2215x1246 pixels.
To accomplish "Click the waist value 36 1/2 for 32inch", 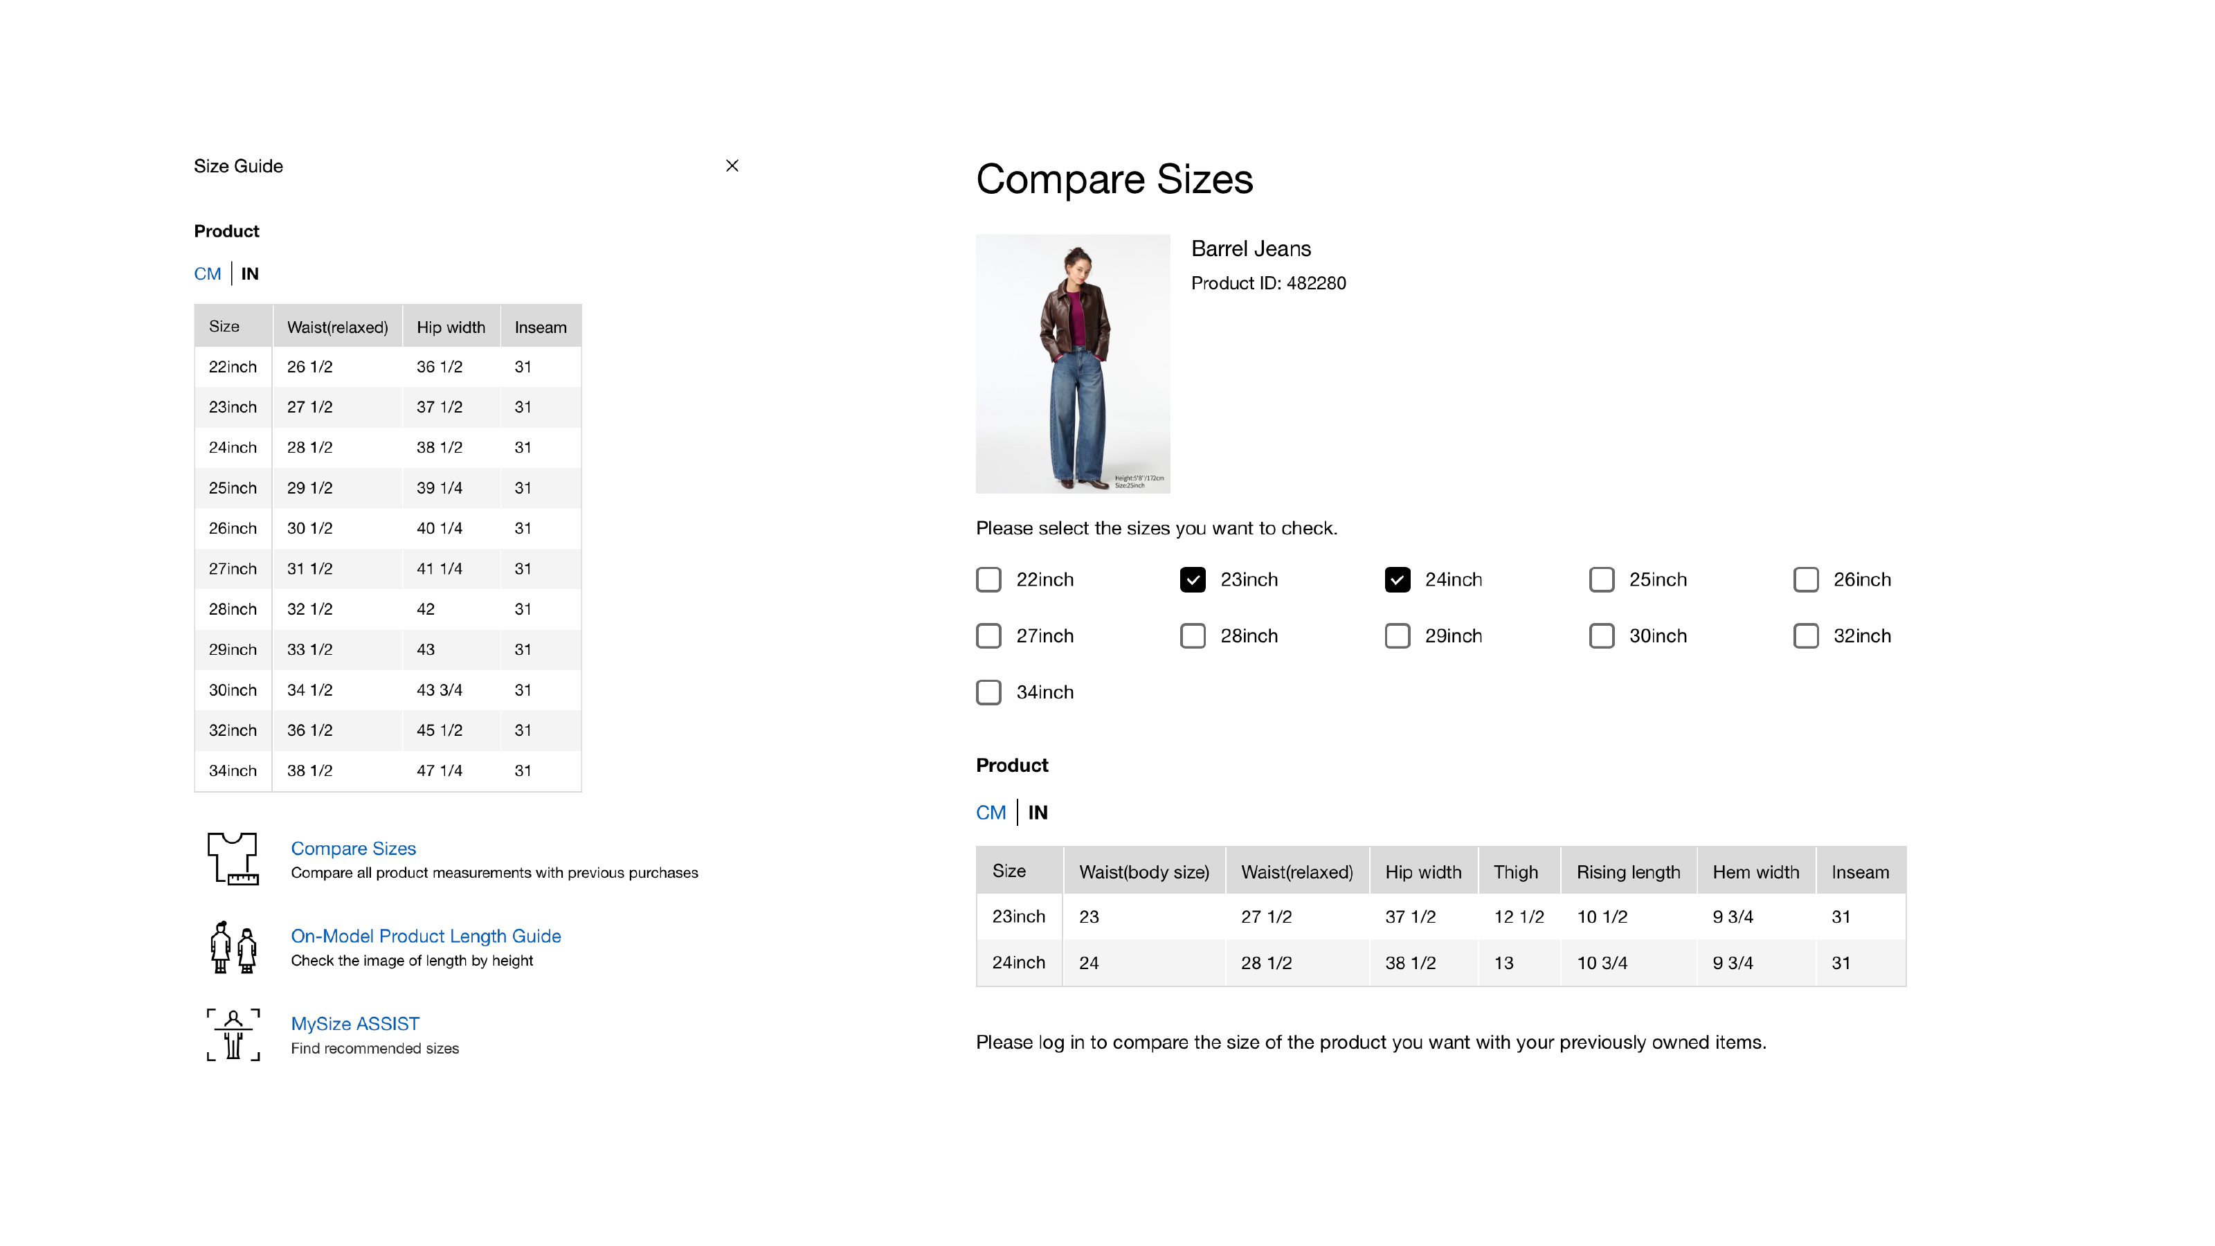I will click(x=309, y=730).
